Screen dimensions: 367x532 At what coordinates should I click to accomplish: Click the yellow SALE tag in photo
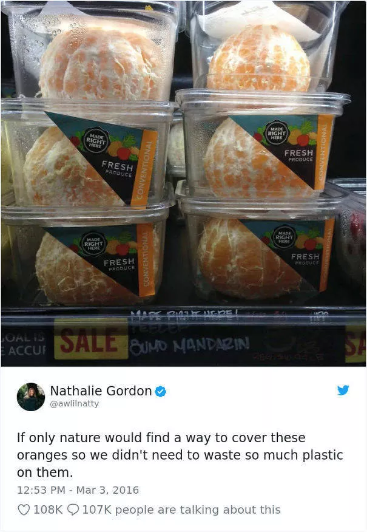[91, 340]
